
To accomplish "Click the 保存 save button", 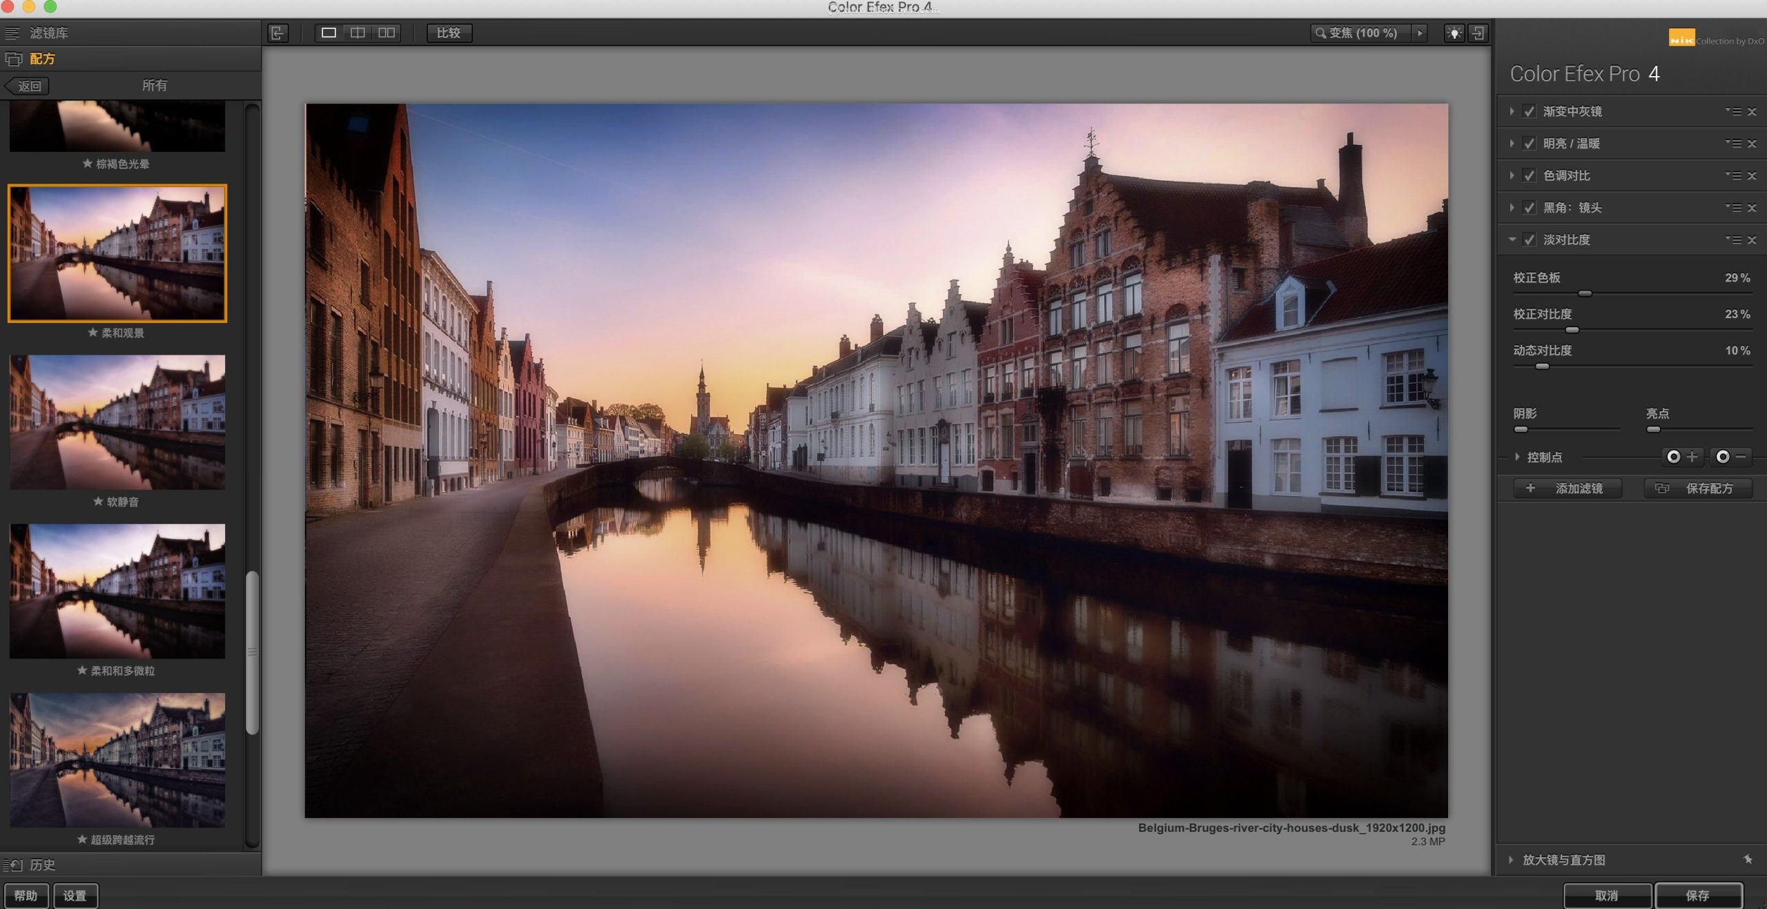I will [1698, 895].
